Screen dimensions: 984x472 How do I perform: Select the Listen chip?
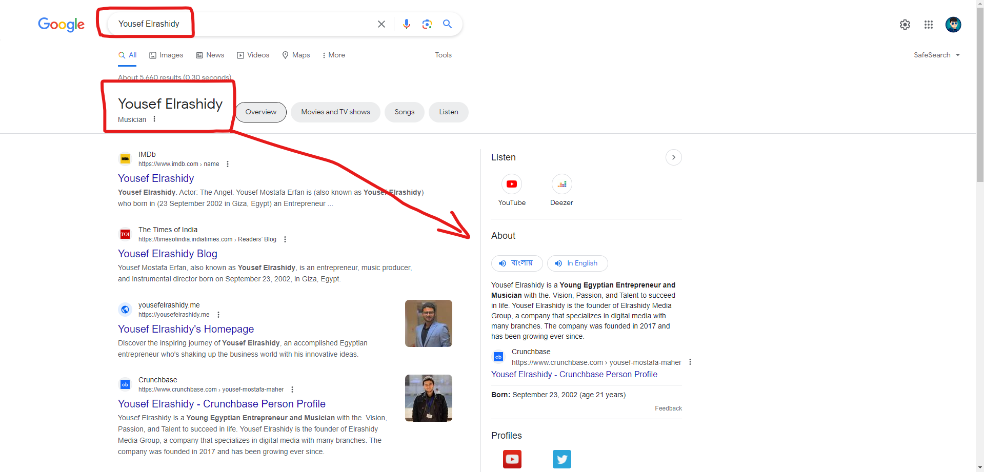449,112
